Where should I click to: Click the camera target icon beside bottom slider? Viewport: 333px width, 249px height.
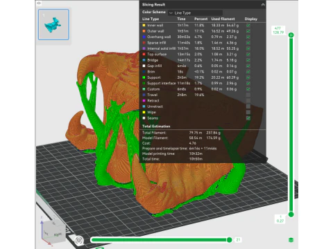[x=79, y=241]
